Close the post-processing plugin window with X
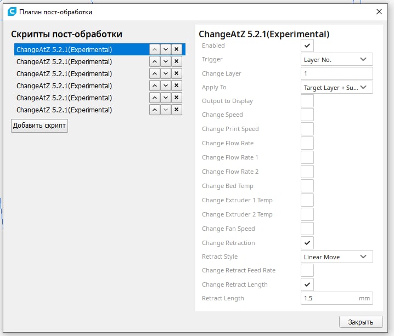The height and width of the screenshot is (336, 394). click(x=379, y=12)
